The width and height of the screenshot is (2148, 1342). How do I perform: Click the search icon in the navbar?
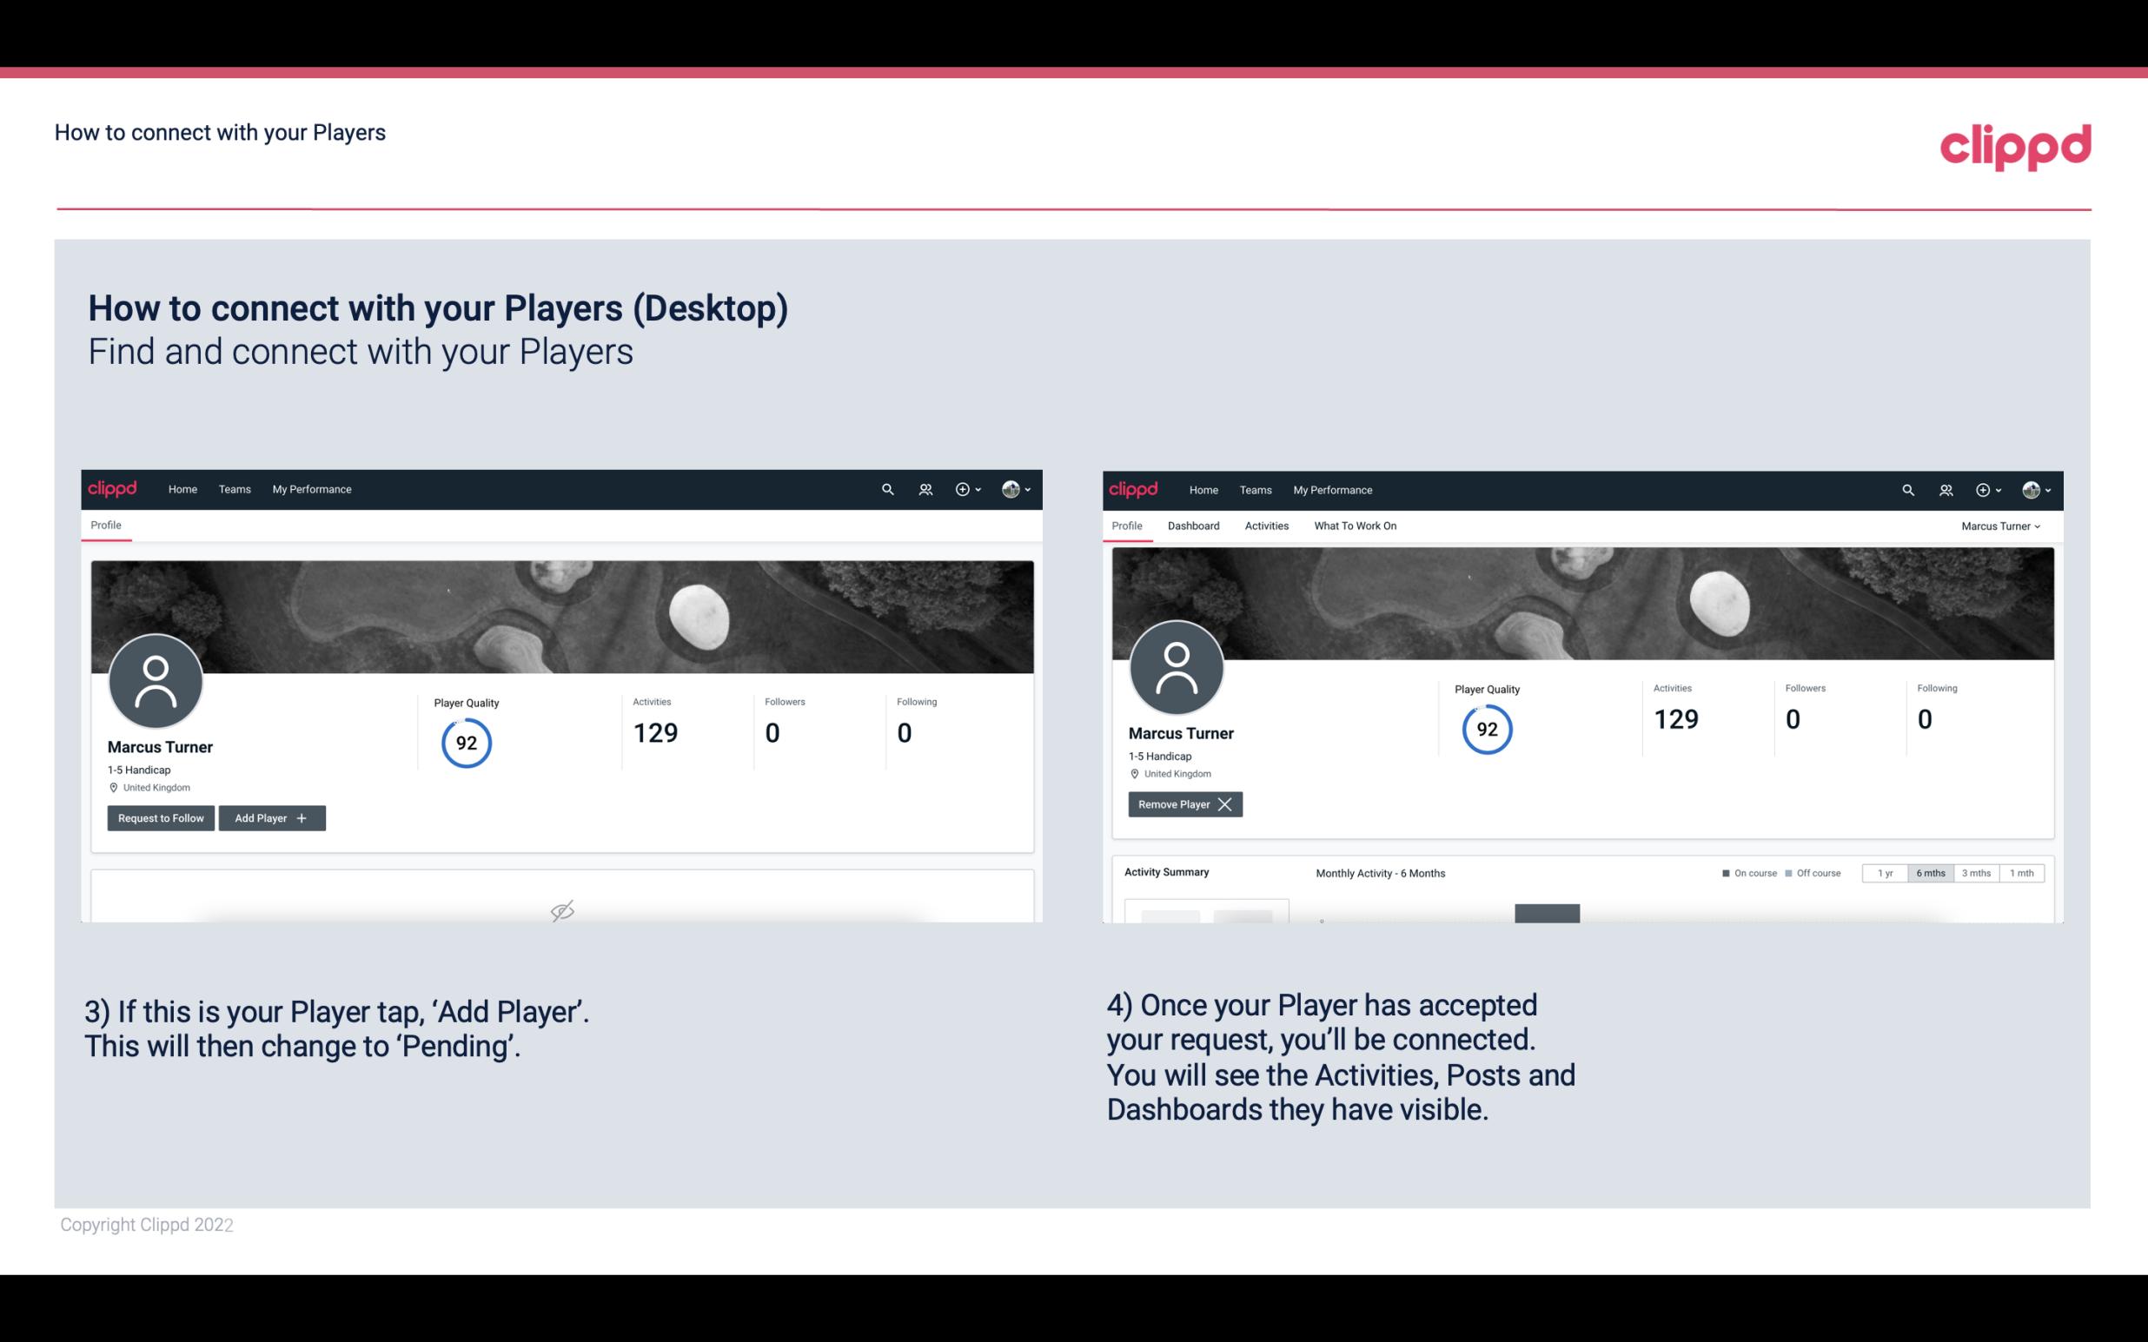(x=886, y=488)
